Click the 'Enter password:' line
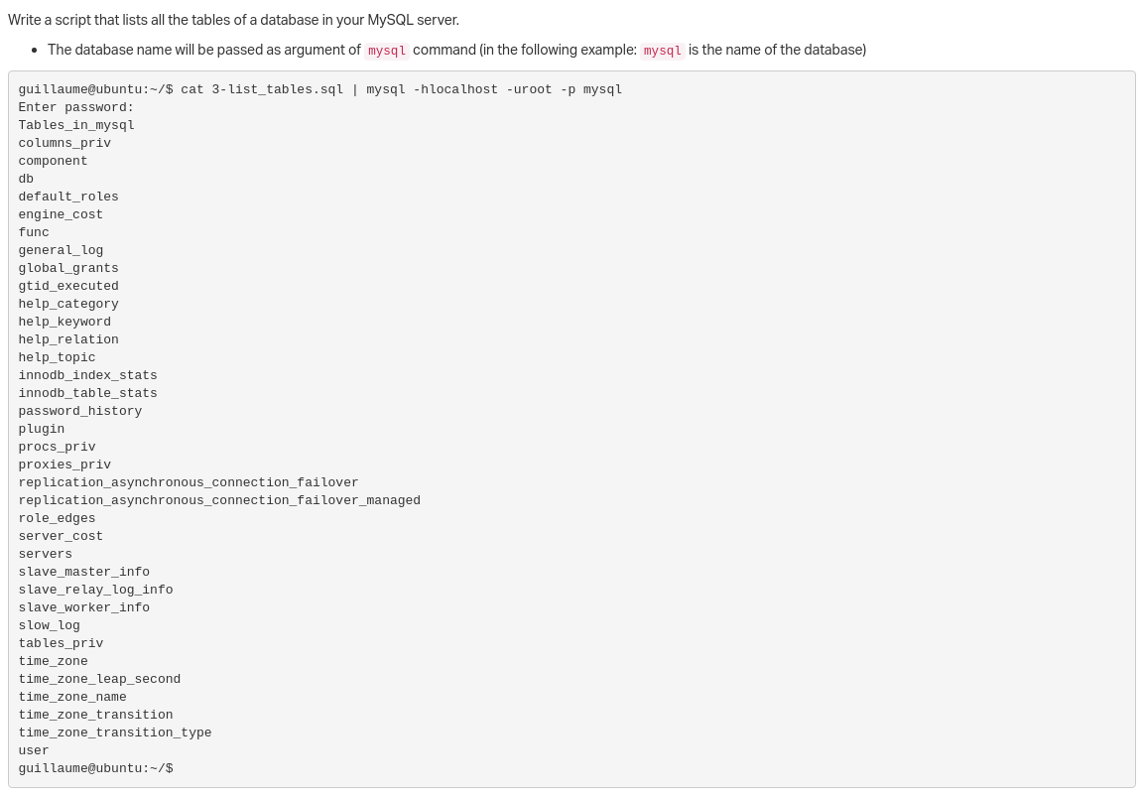Image resolution: width=1142 pixels, height=799 pixels. point(76,107)
